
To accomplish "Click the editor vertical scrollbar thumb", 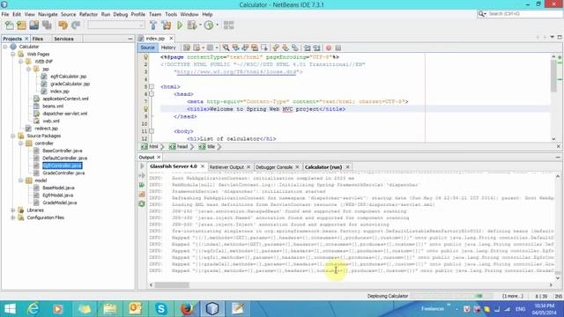I will pyautogui.click(x=553, y=76).
